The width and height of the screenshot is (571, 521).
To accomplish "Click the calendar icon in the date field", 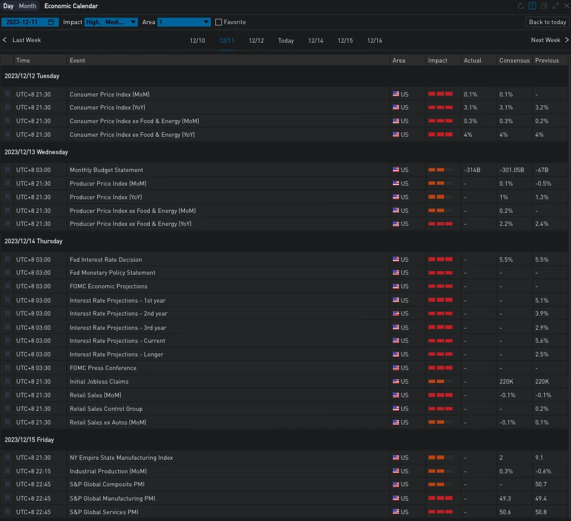I will [51, 22].
